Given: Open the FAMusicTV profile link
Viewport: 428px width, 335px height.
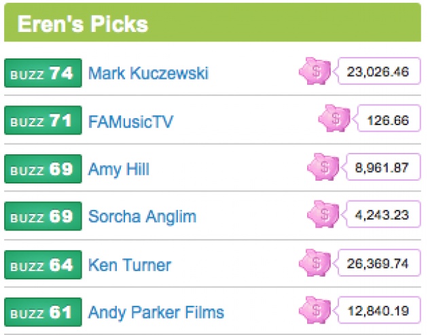Looking at the screenshot, I should tap(130, 121).
